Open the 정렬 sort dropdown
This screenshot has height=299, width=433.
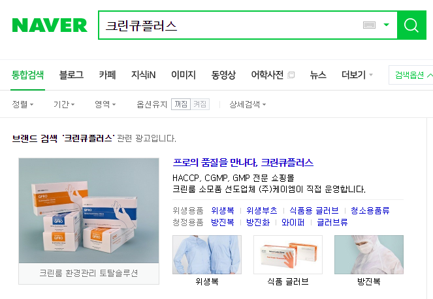coord(23,104)
